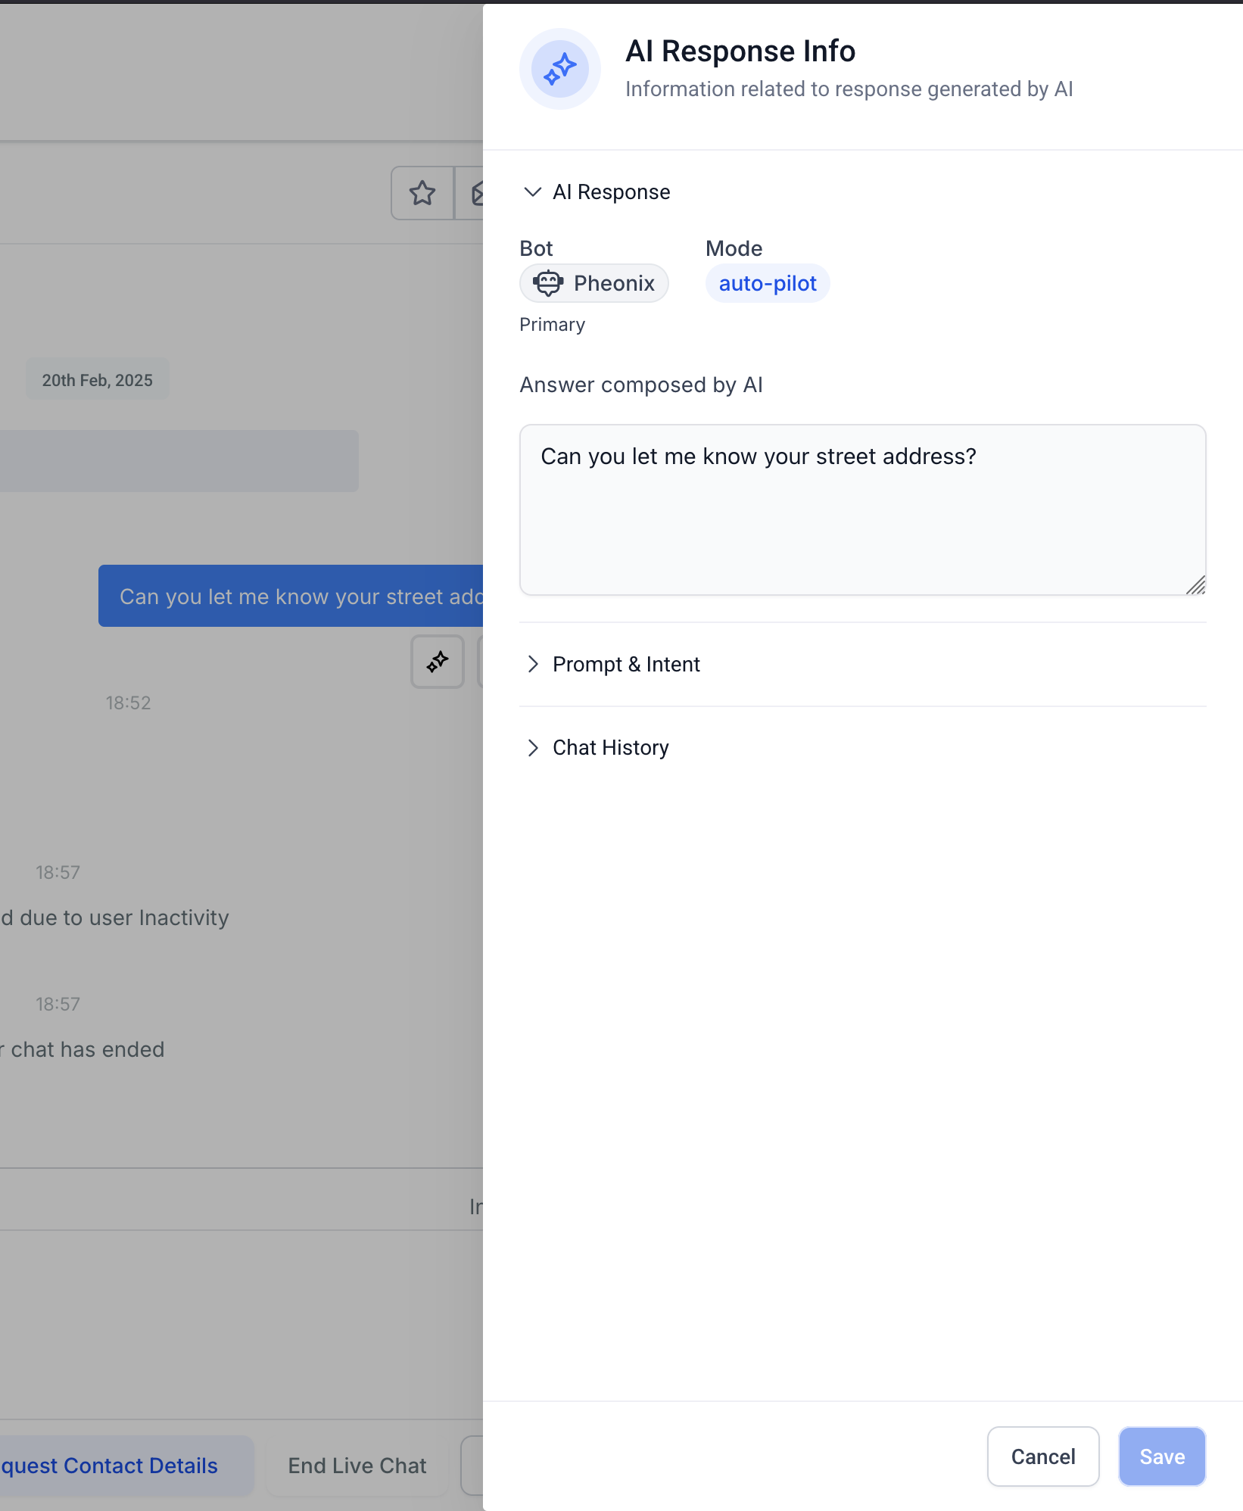Collapse the AI Response section
This screenshot has width=1243, height=1511.
(x=533, y=192)
